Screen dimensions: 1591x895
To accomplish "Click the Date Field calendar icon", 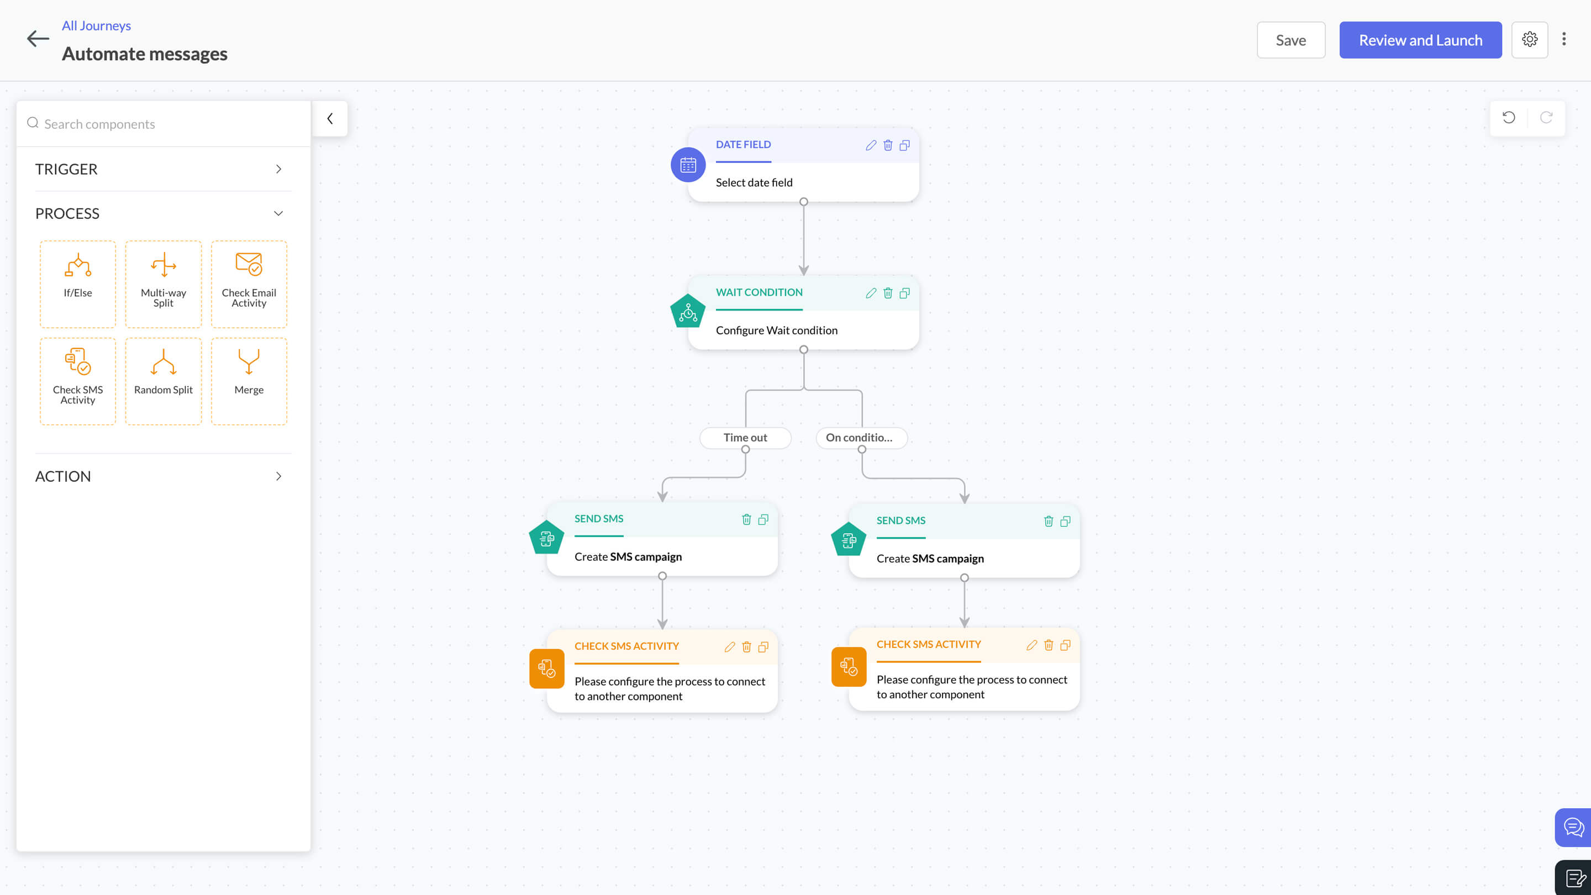I will click(688, 165).
